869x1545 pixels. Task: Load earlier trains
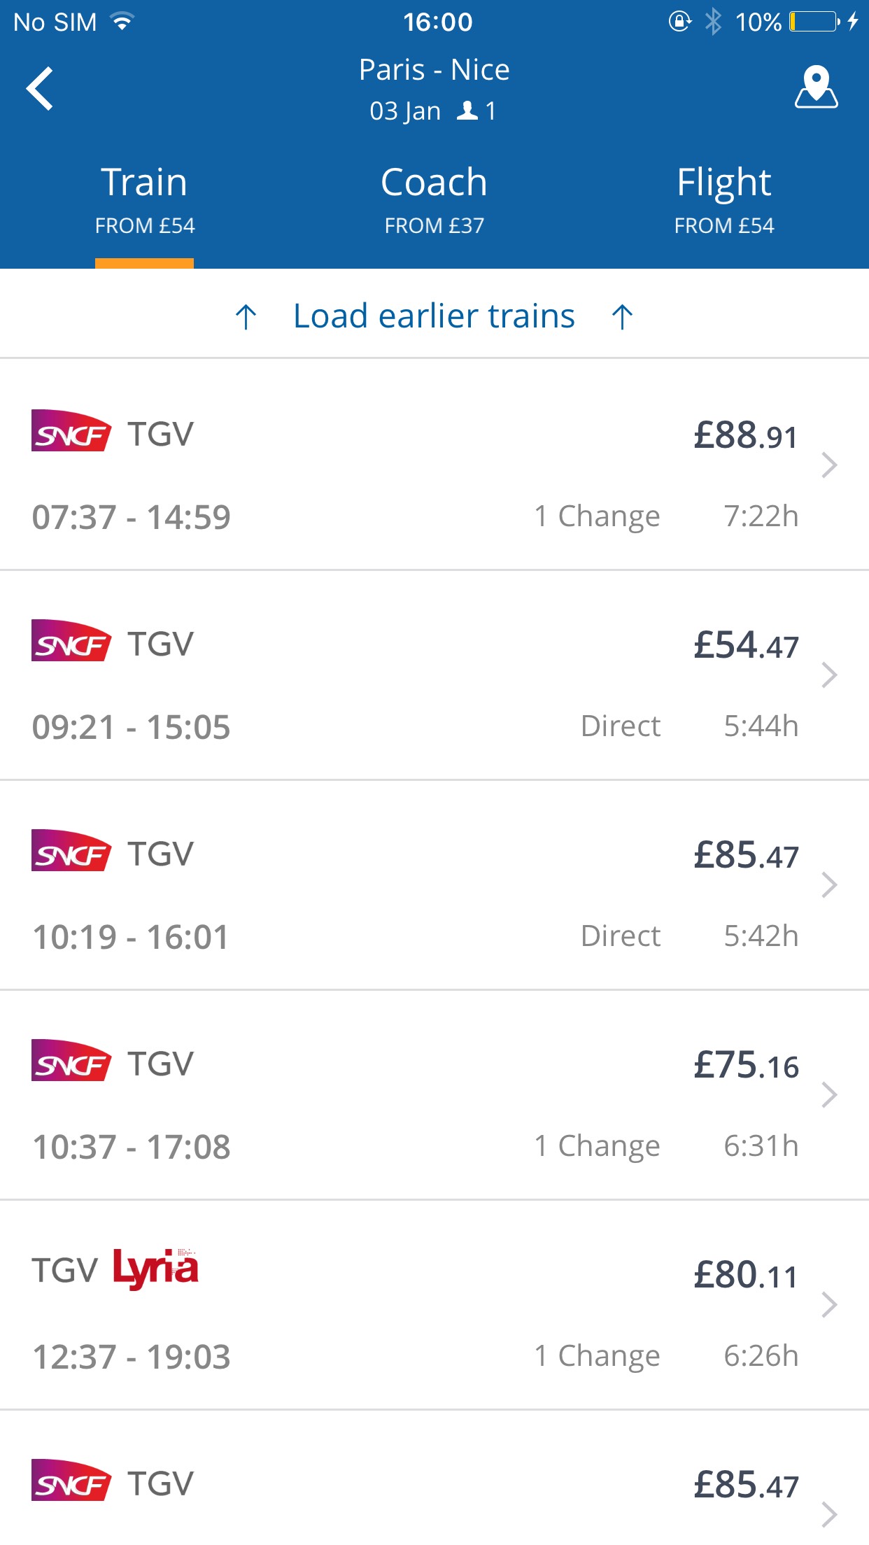(434, 316)
